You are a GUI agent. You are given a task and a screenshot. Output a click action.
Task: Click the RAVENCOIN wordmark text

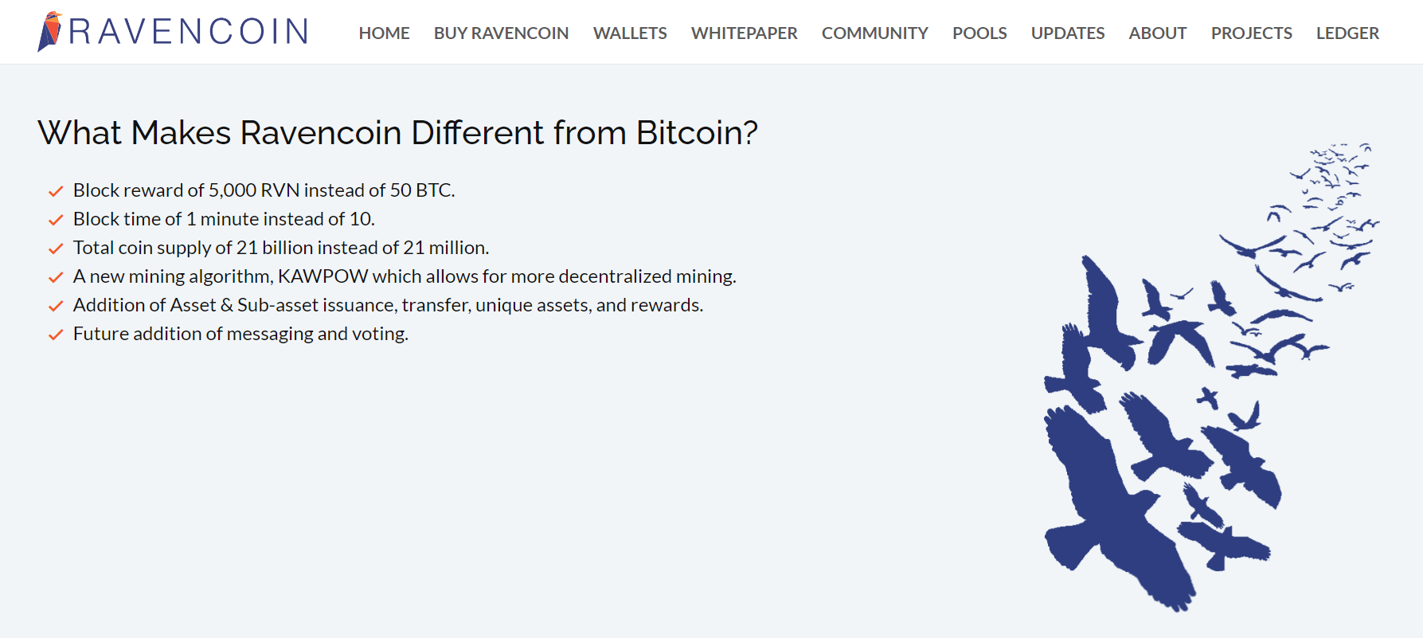[x=189, y=32]
